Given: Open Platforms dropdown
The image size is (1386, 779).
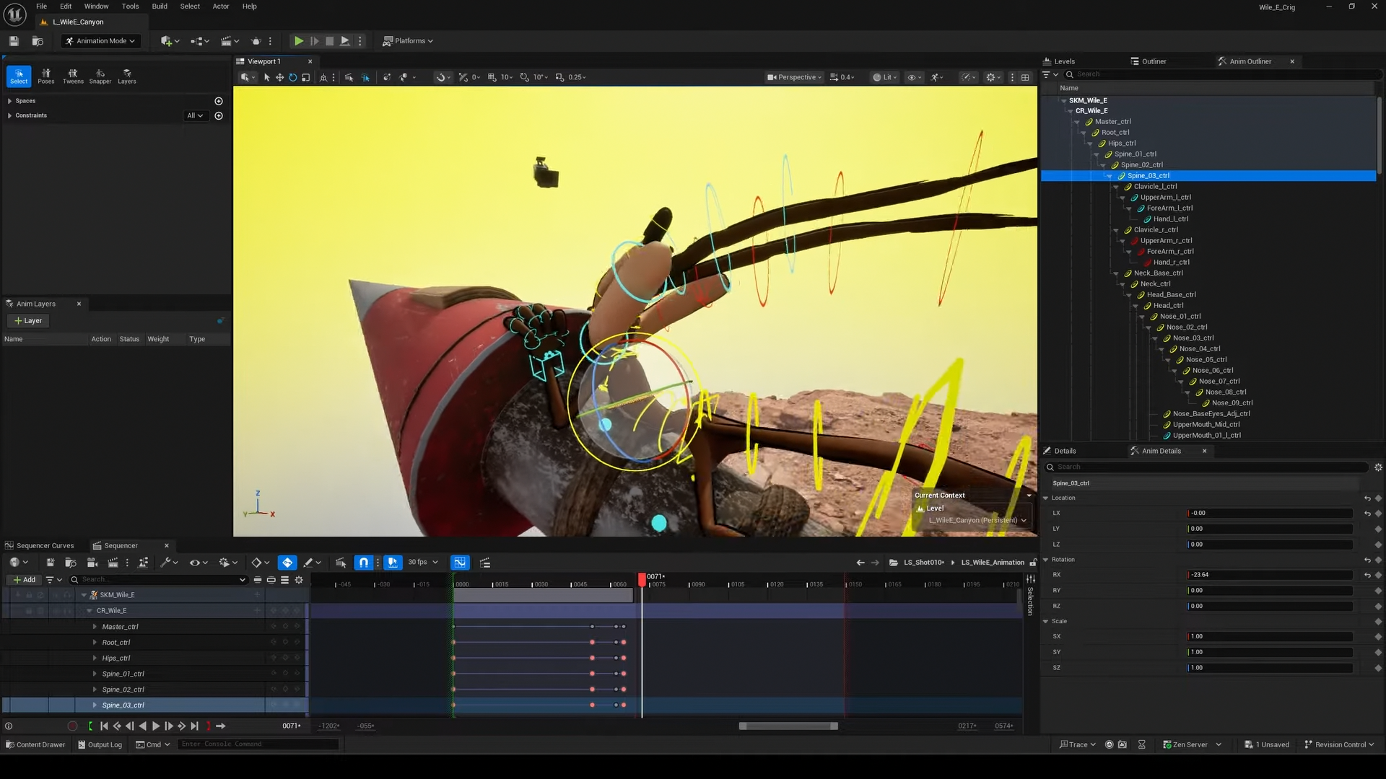Looking at the screenshot, I should (x=408, y=41).
